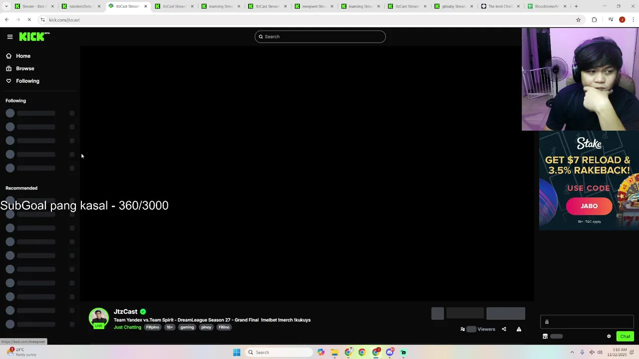The height and width of the screenshot is (359, 639).
Task: Click the microphone tray icon
Action: 582,353
